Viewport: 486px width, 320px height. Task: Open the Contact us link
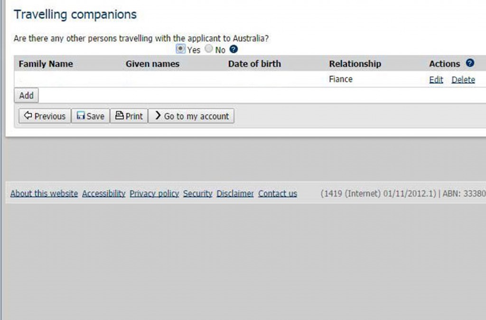pos(277,193)
